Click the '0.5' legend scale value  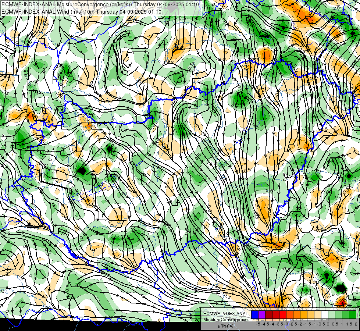click(335, 324)
